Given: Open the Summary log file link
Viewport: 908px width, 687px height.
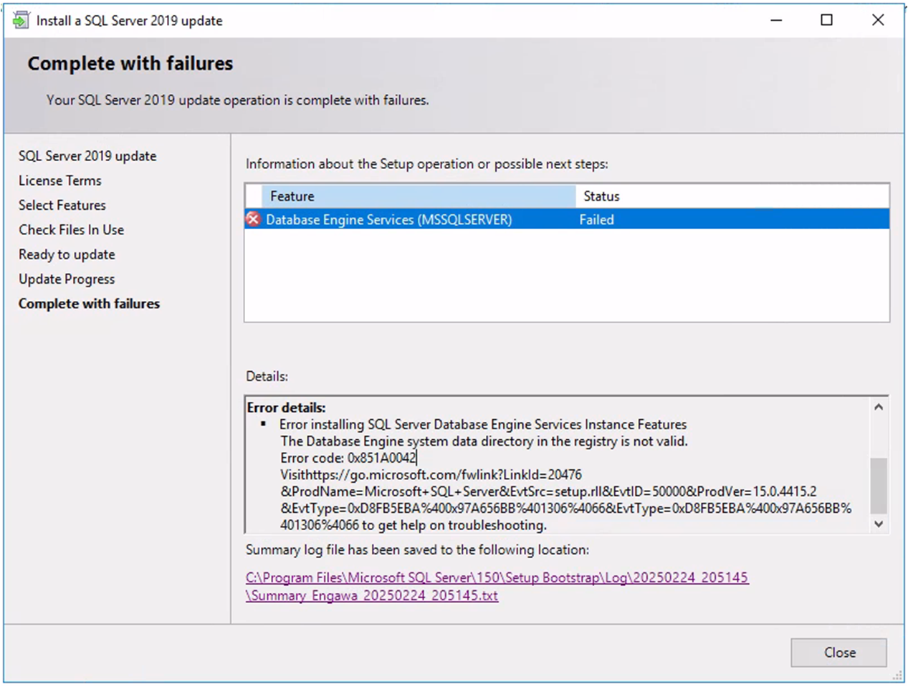Looking at the screenshot, I should [497, 578].
